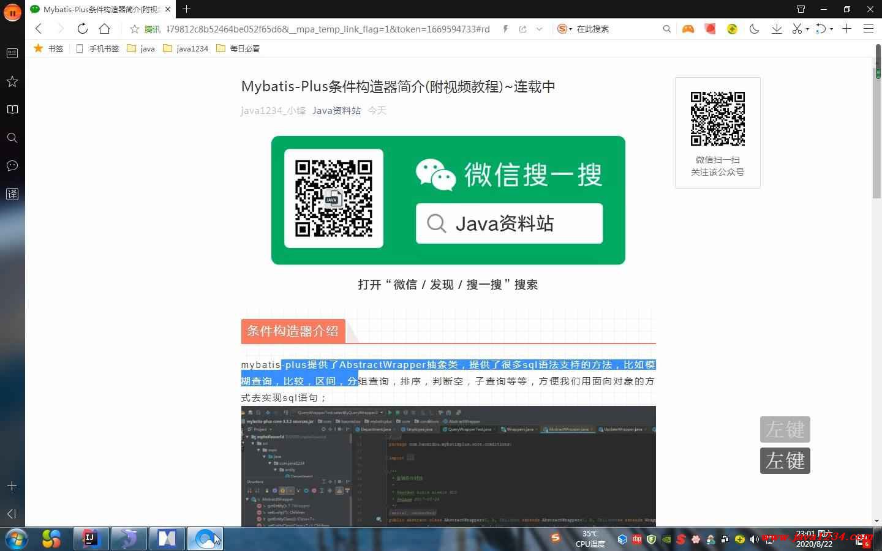Open the sidebar reading book icon

tap(12, 110)
